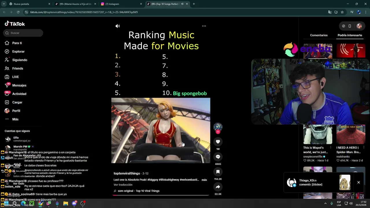Open the Friends section
This screenshot has width=370, height=208.
[18, 68]
